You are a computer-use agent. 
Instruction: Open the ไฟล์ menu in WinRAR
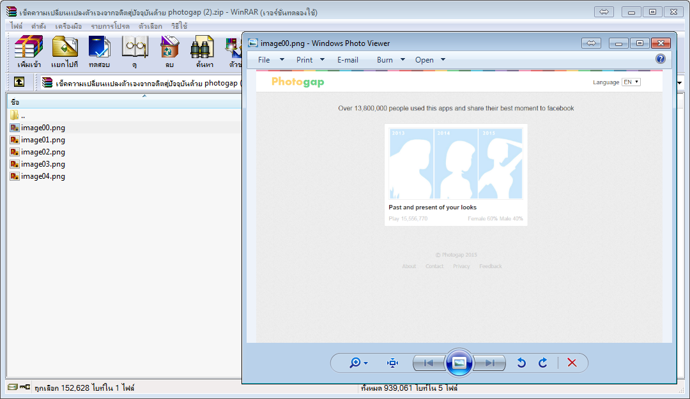pos(16,26)
